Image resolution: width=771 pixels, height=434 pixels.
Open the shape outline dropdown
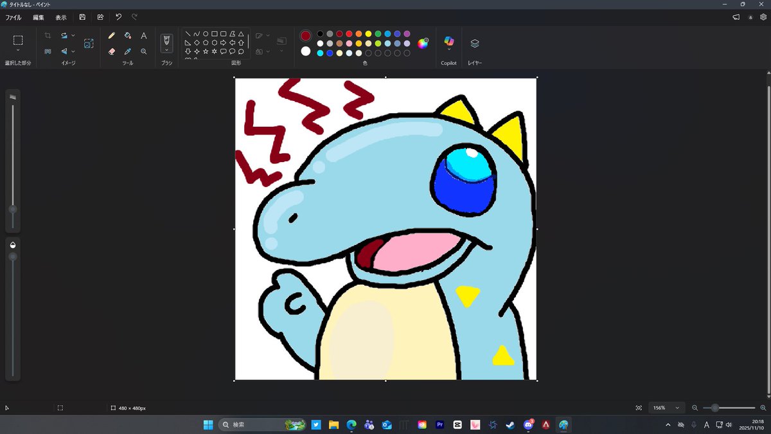coord(263,36)
